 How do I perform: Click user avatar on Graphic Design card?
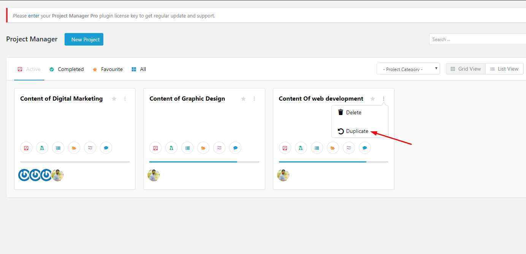[x=154, y=175]
